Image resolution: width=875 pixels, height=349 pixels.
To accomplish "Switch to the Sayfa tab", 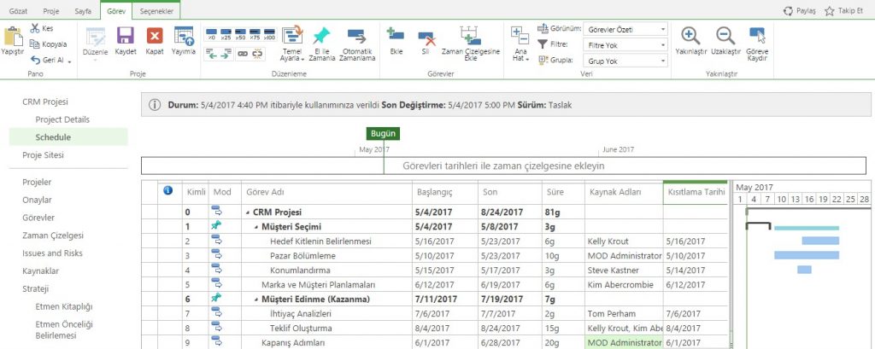I will [83, 11].
